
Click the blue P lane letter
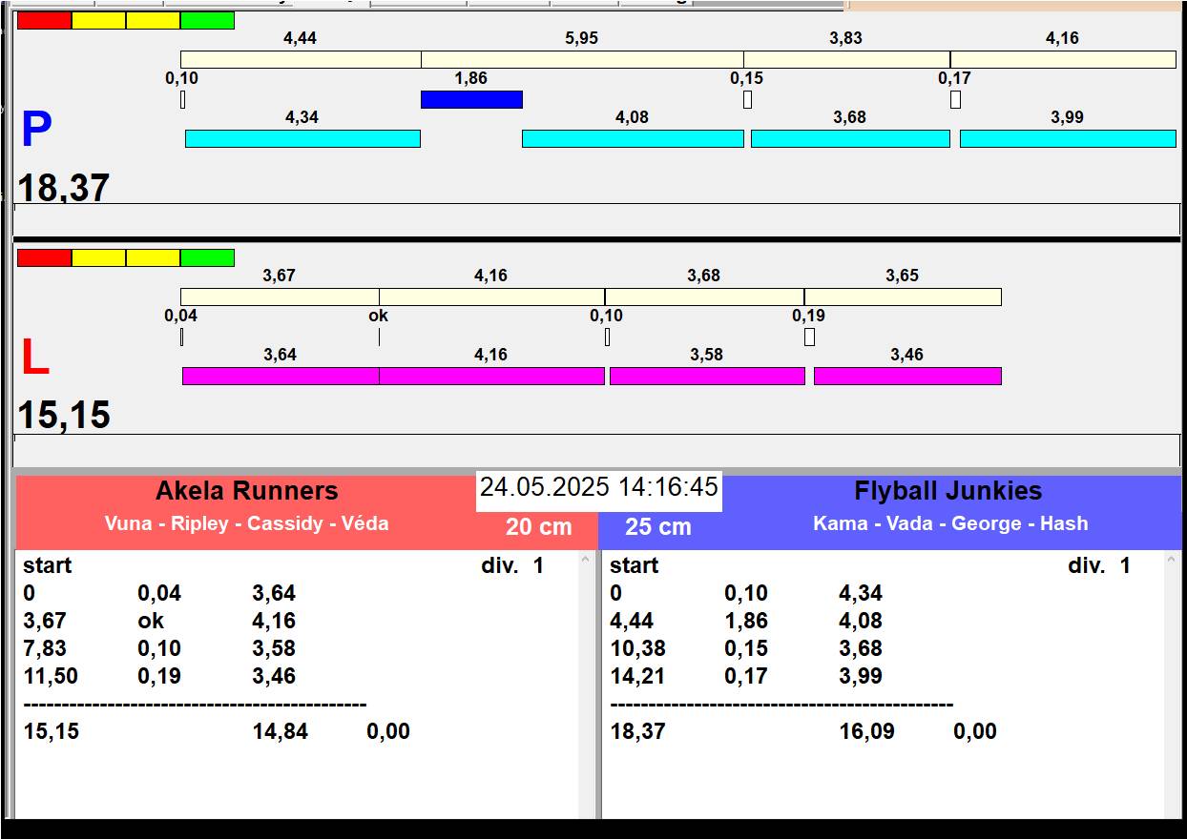point(36,131)
